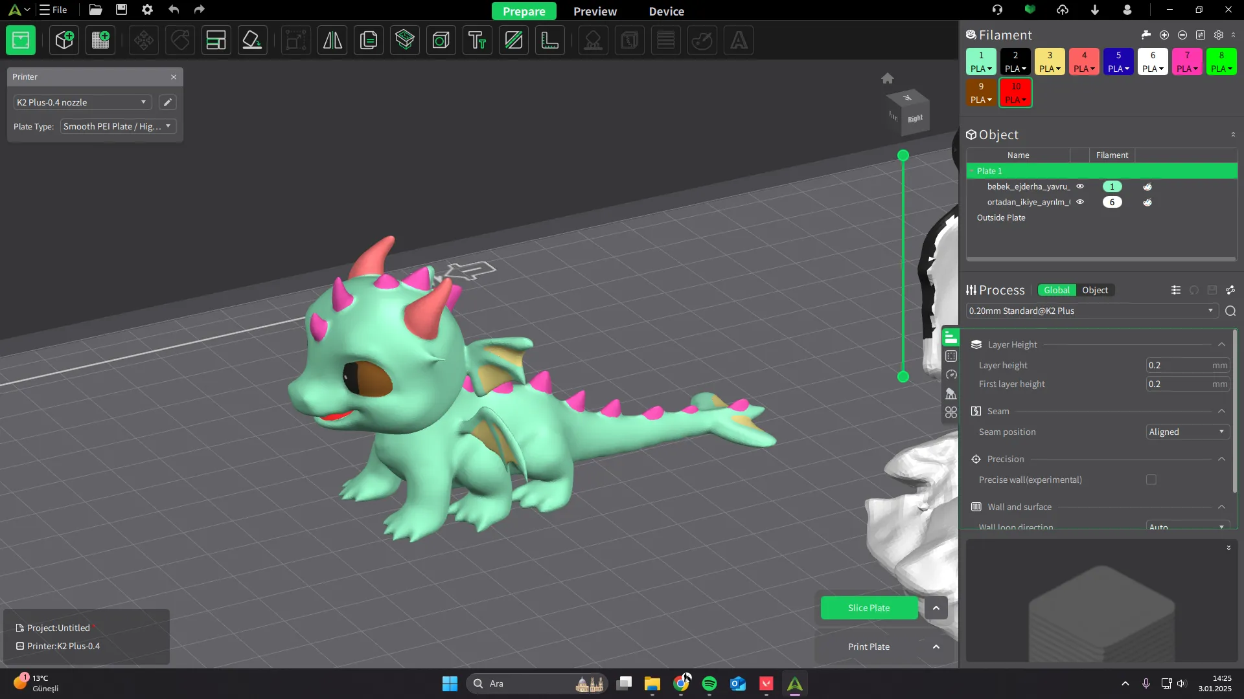This screenshot has height=699, width=1244.
Task: Click the Slice Plate button
Action: tap(869, 608)
